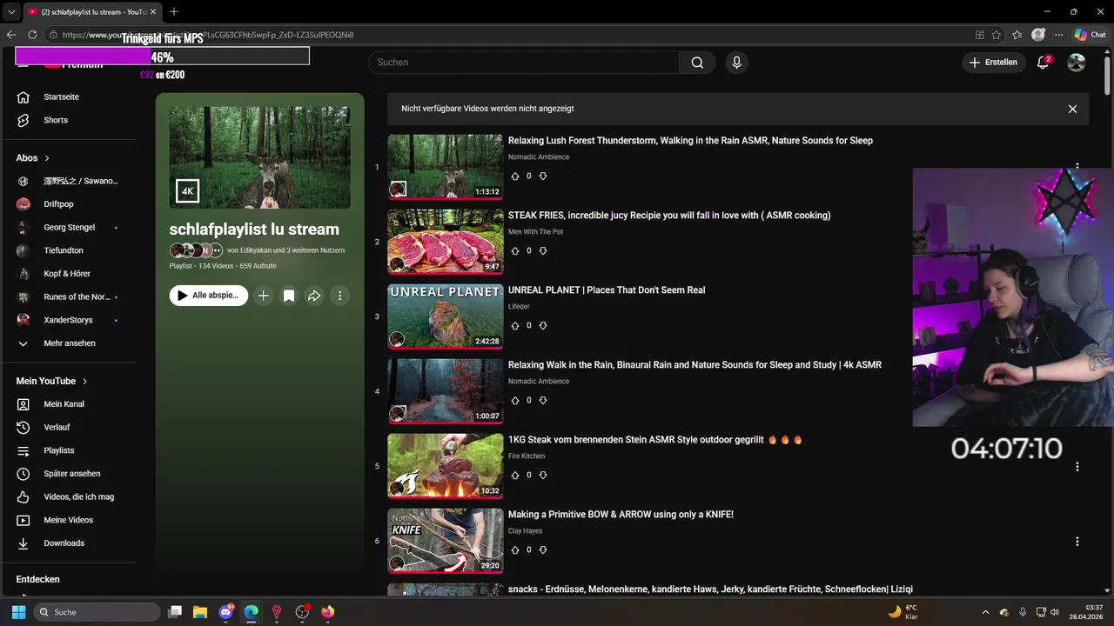The width and height of the screenshot is (1114, 626).
Task: Open Making a Primitive BOW & ARROW title
Action: click(621, 515)
